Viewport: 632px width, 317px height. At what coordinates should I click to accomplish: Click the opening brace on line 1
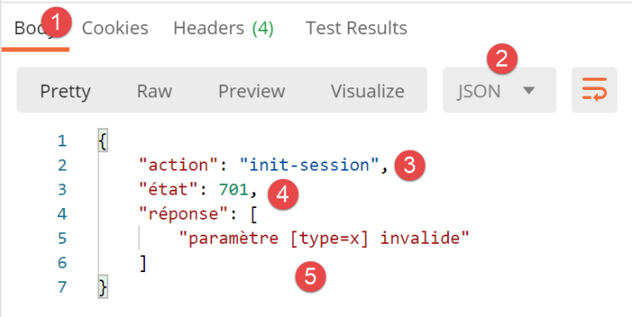[102, 141]
